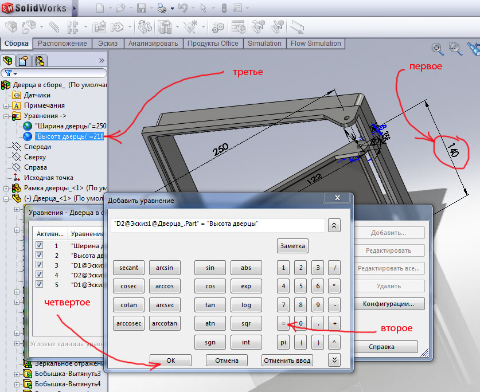The height and width of the screenshot is (392, 480).
Task: Collapse the Уравнения tree node
Action: [x=6, y=116]
